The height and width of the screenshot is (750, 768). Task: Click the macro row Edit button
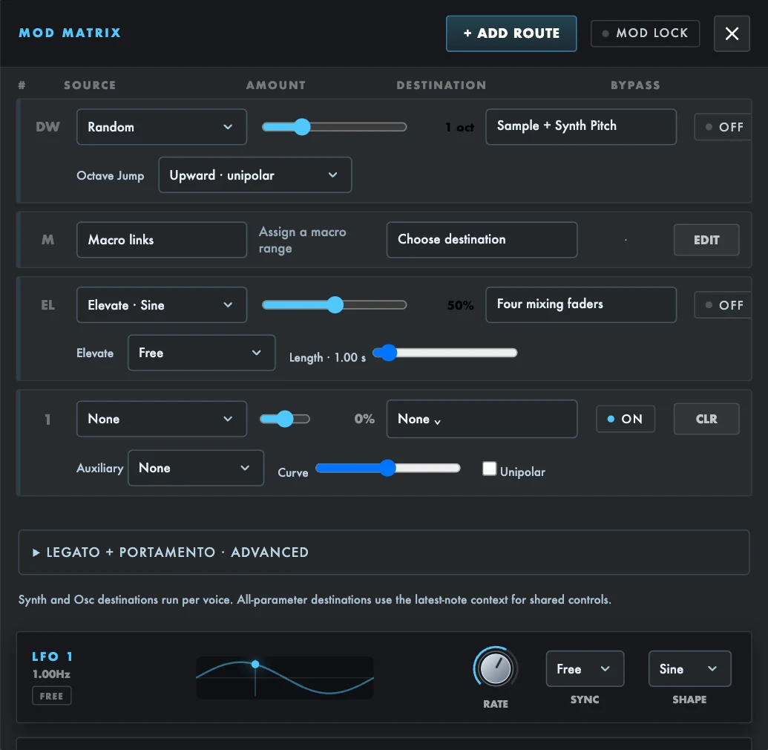(706, 240)
